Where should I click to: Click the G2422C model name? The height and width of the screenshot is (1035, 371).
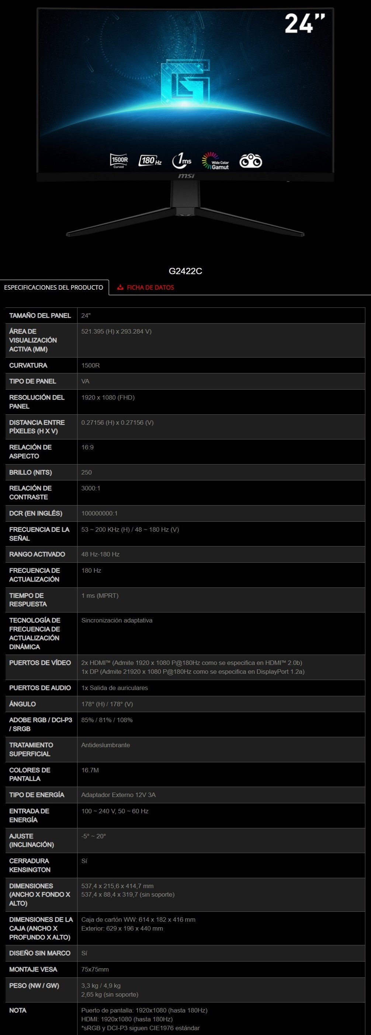coord(185,271)
